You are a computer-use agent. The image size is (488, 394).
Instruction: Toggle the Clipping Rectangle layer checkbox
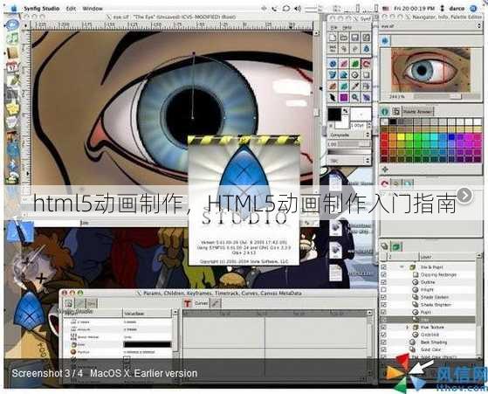(x=383, y=274)
